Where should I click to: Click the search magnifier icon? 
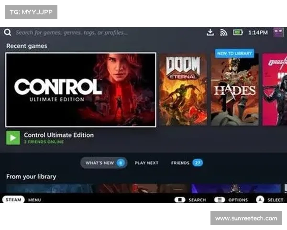point(8,33)
